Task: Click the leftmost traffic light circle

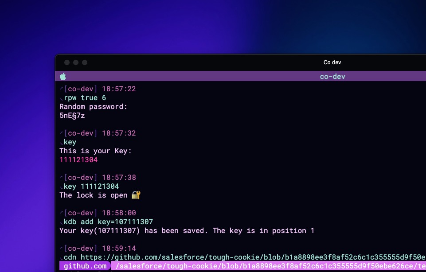Action: coord(66,62)
